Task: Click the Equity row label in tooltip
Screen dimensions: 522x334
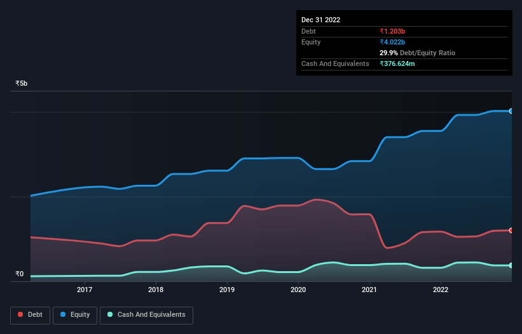Action: point(311,42)
